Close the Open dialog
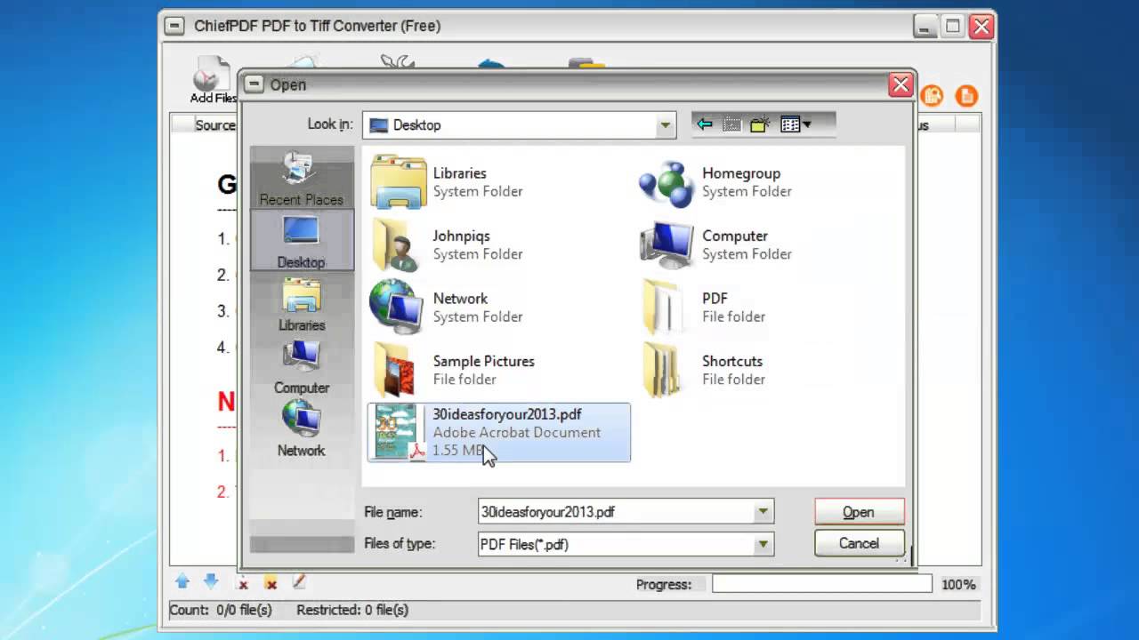 coord(901,84)
